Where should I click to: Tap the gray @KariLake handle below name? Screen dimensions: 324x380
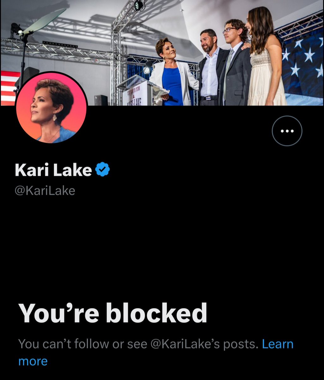pos(45,191)
